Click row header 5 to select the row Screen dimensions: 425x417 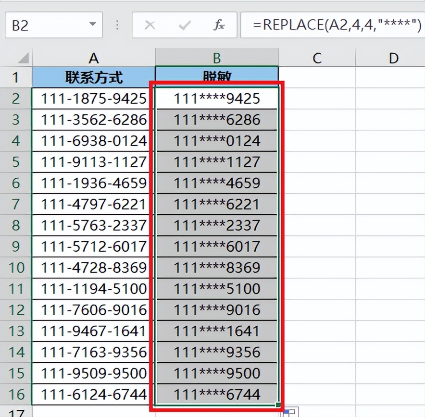(x=16, y=162)
